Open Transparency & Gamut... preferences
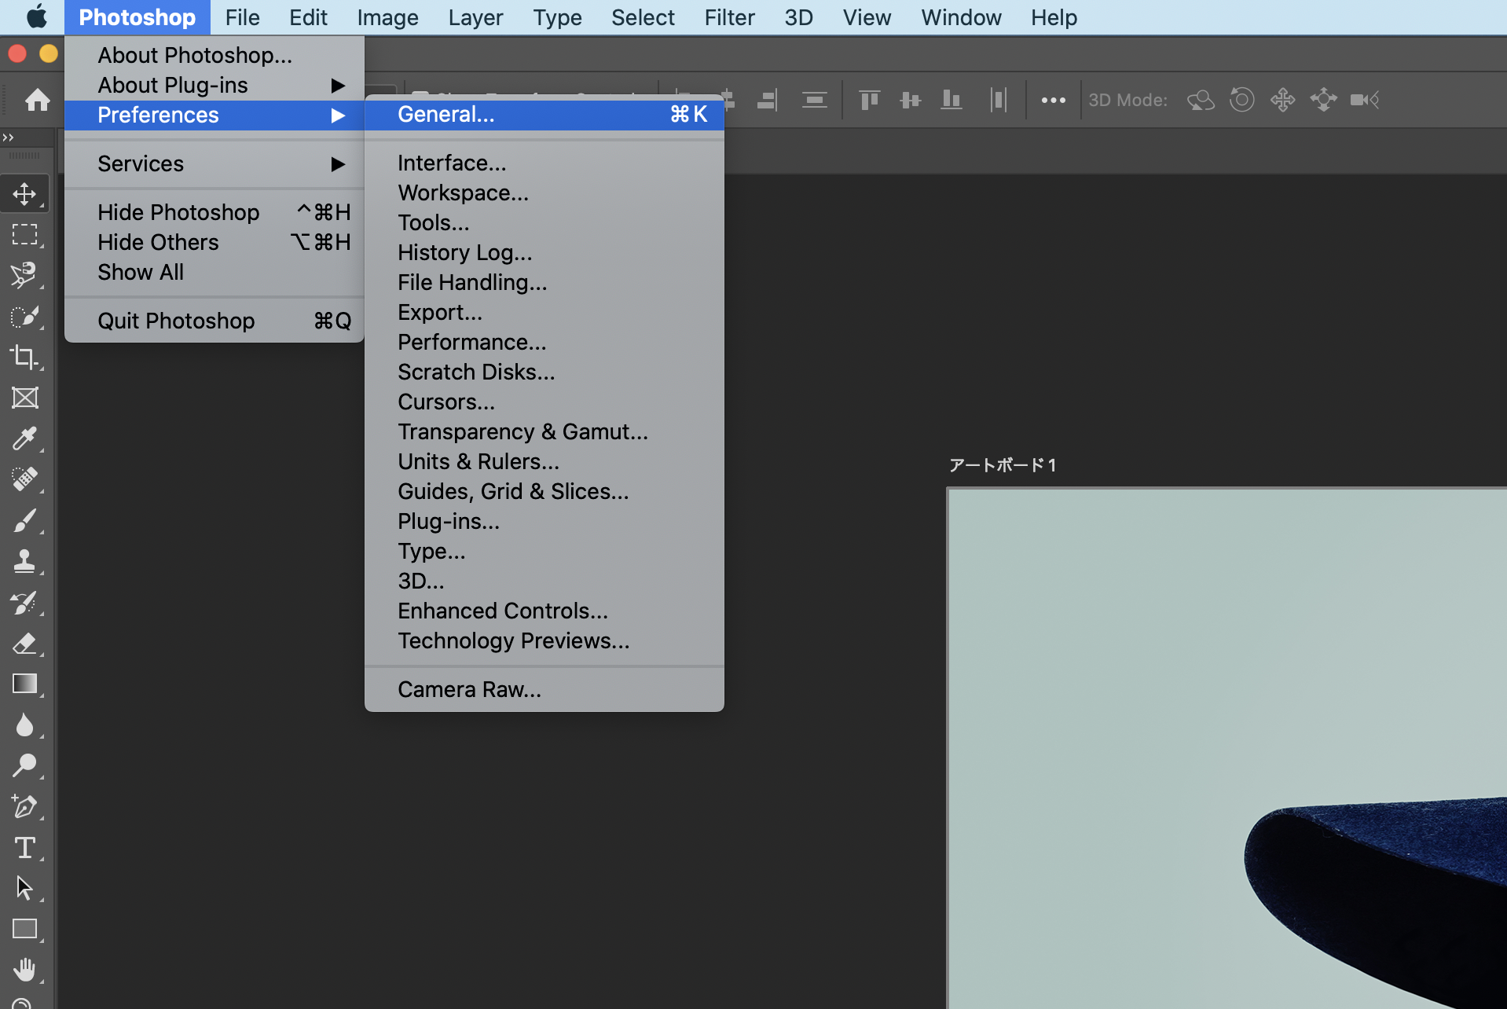1507x1009 pixels. [x=544, y=431]
